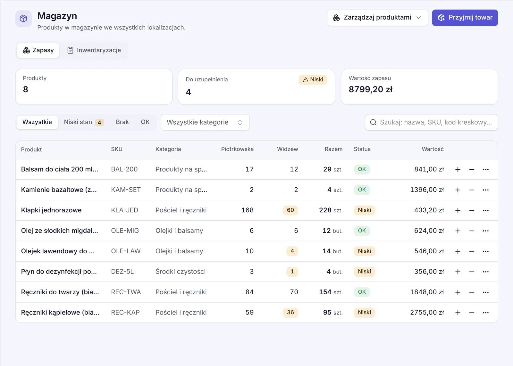
Task: Click the plus icon for Balsam do ciała
Action: pyautogui.click(x=458, y=169)
